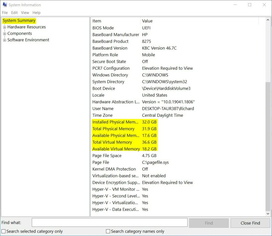Select the Installed Physical Memory row

point(115,122)
